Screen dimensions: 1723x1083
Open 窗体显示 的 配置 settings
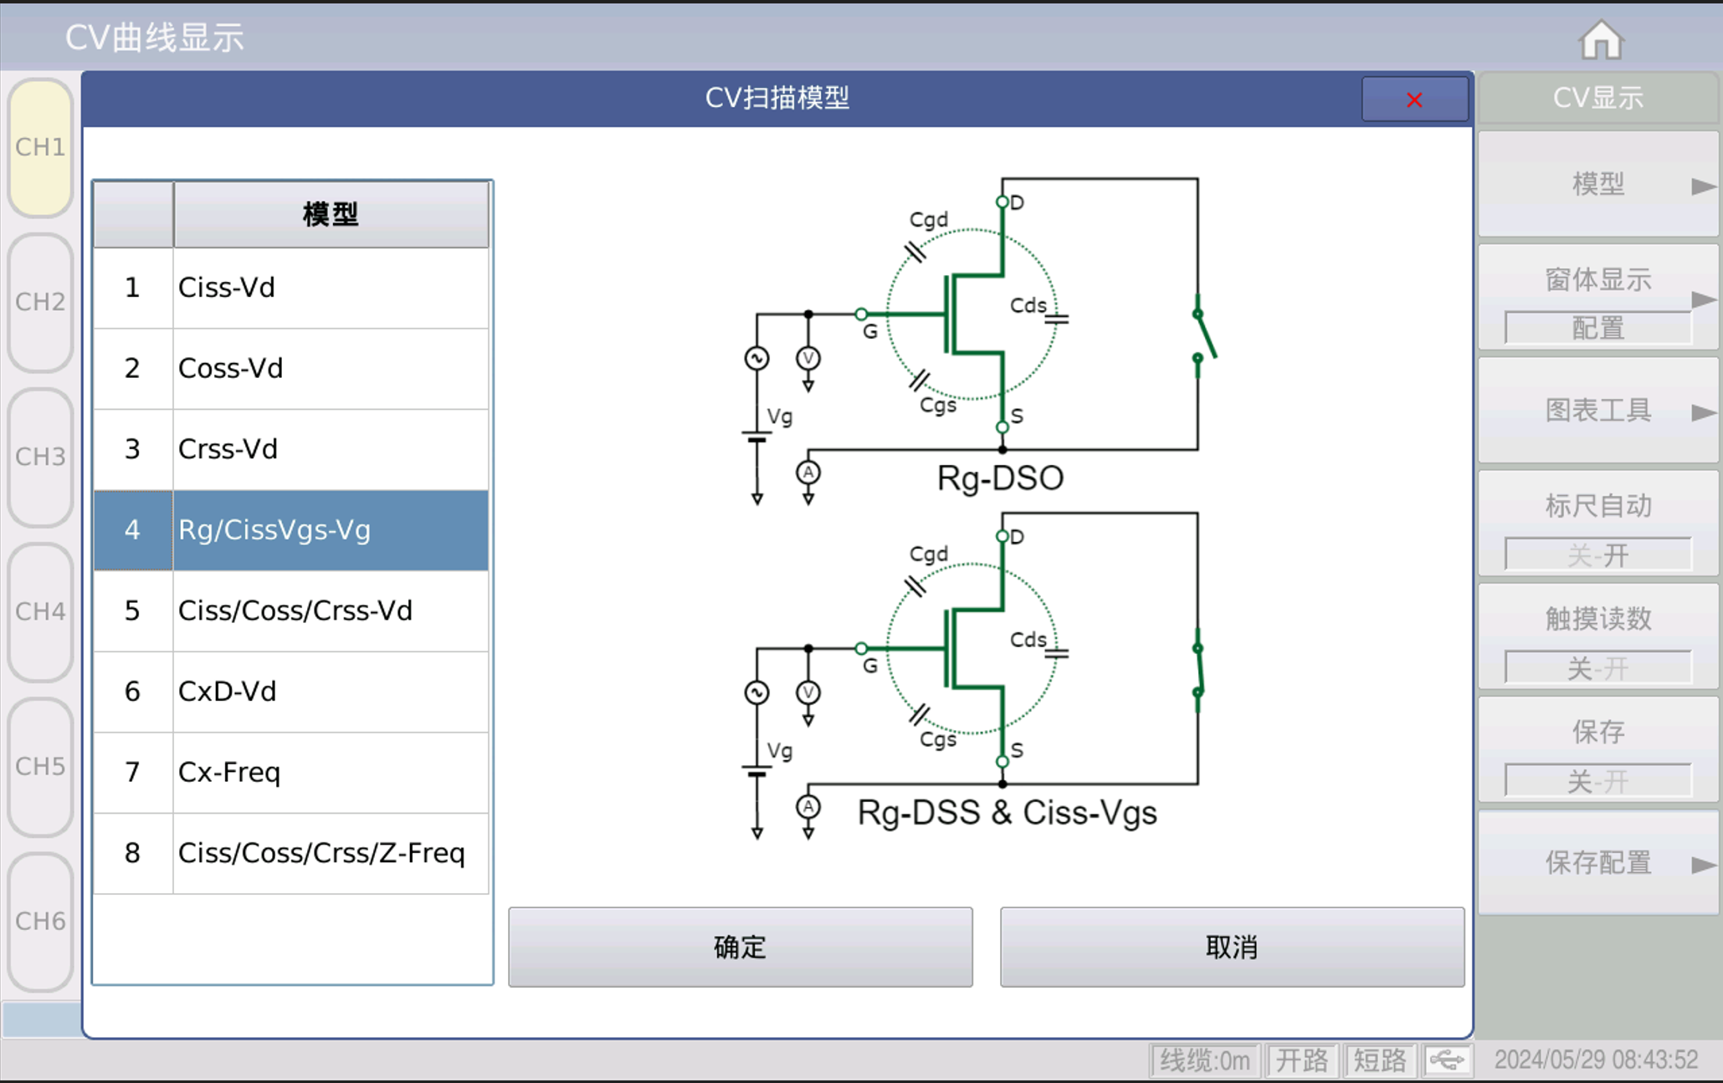click(x=1597, y=328)
